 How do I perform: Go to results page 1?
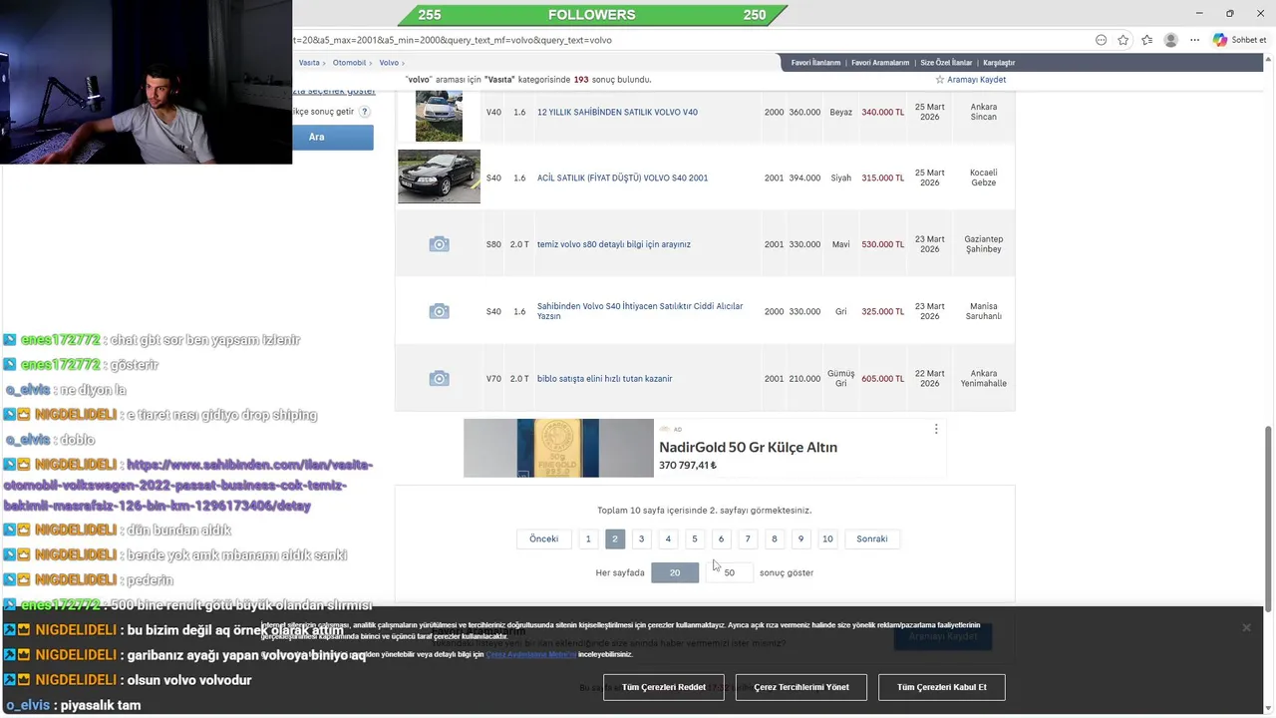pyautogui.click(x=588, y=538)
